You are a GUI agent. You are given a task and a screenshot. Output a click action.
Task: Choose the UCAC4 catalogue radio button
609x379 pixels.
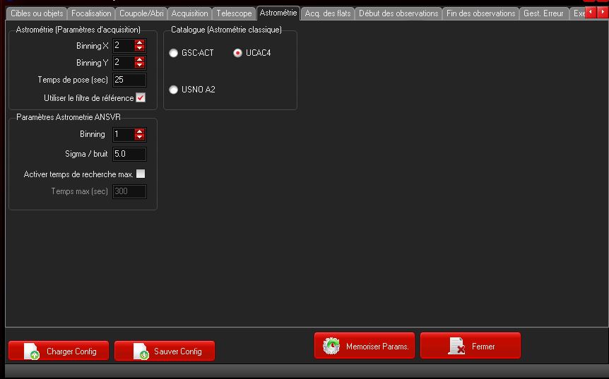click(x=238, y=53)
